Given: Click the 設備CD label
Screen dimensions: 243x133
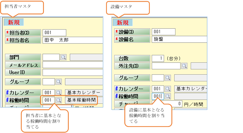Looking at the screenshot, I should point(132,32).
